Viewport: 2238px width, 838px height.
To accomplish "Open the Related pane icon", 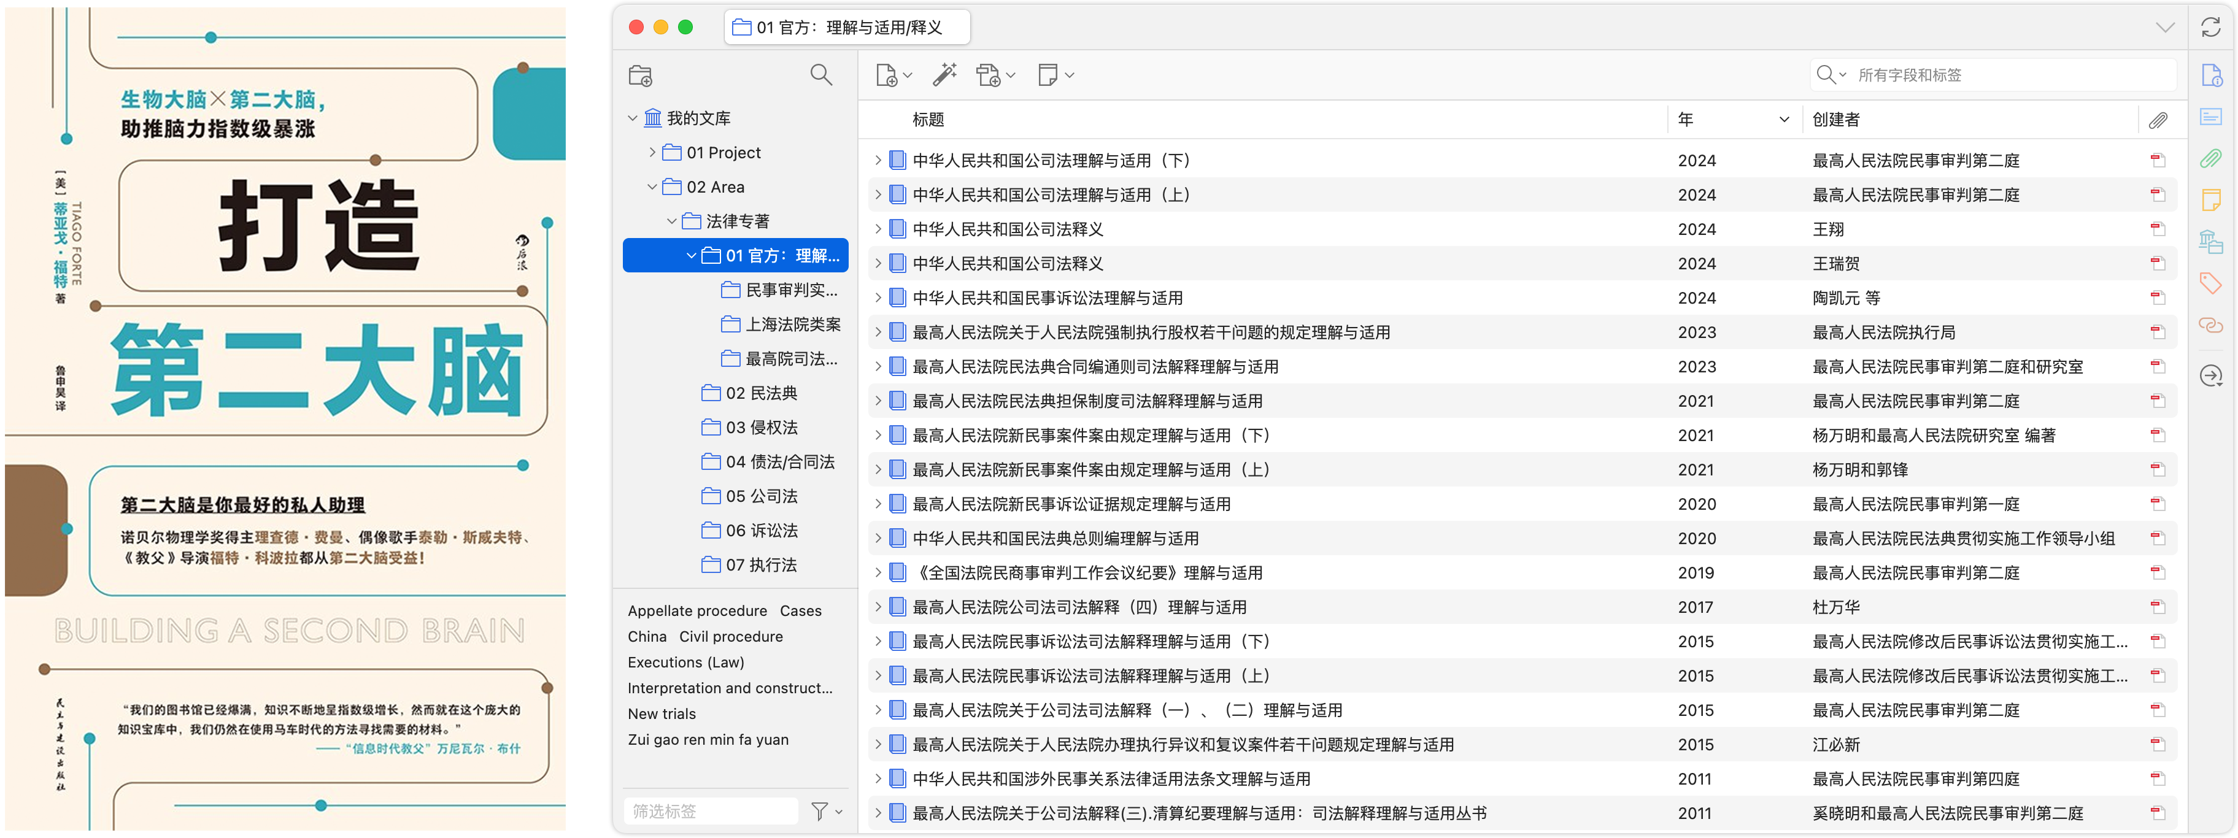I will pos(2210,326).
